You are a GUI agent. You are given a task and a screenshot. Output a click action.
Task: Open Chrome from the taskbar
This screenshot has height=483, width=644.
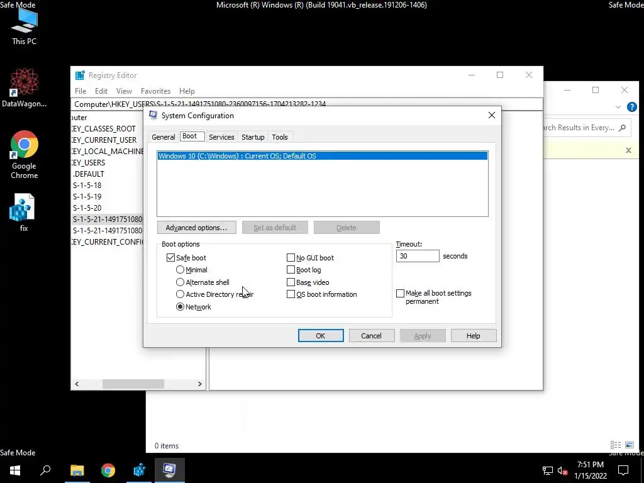(108, 470)
